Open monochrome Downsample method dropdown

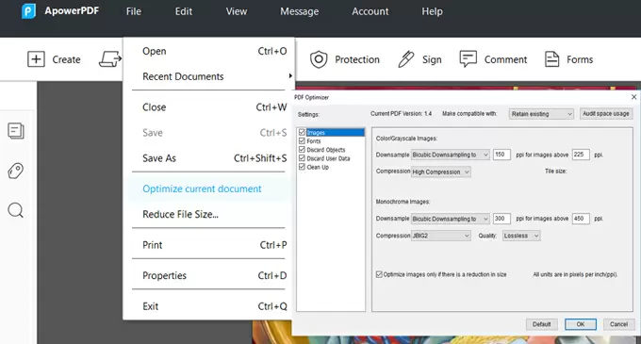[450, 219]
